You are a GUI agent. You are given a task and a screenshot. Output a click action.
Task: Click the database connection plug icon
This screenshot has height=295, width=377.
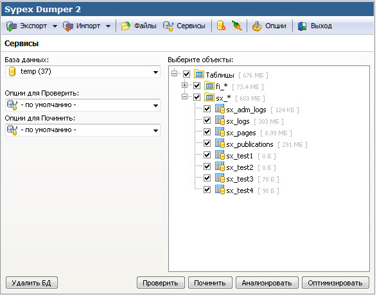pyautogui.click(x=236, y=26)
